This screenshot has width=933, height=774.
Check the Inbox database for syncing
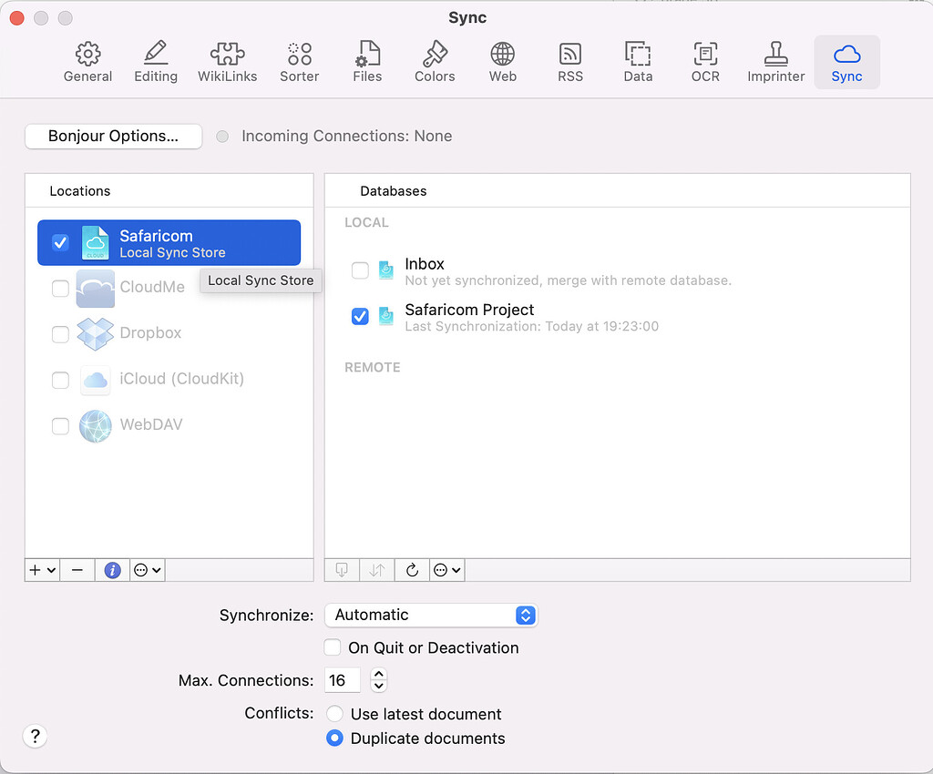[x=360, y=270]
